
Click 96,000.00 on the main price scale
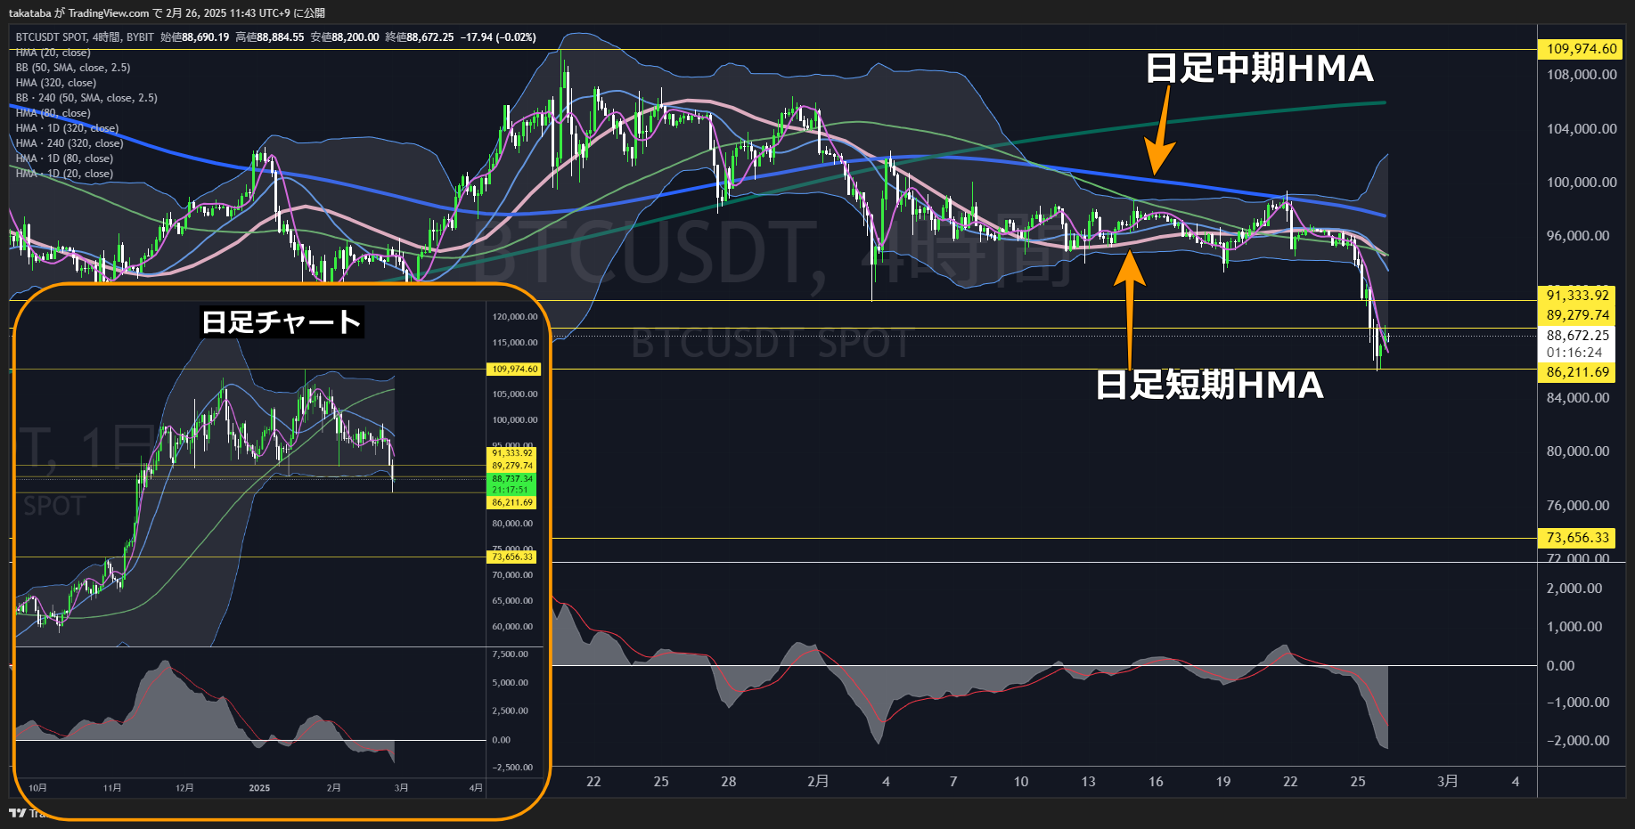[x=1578, y=236]
